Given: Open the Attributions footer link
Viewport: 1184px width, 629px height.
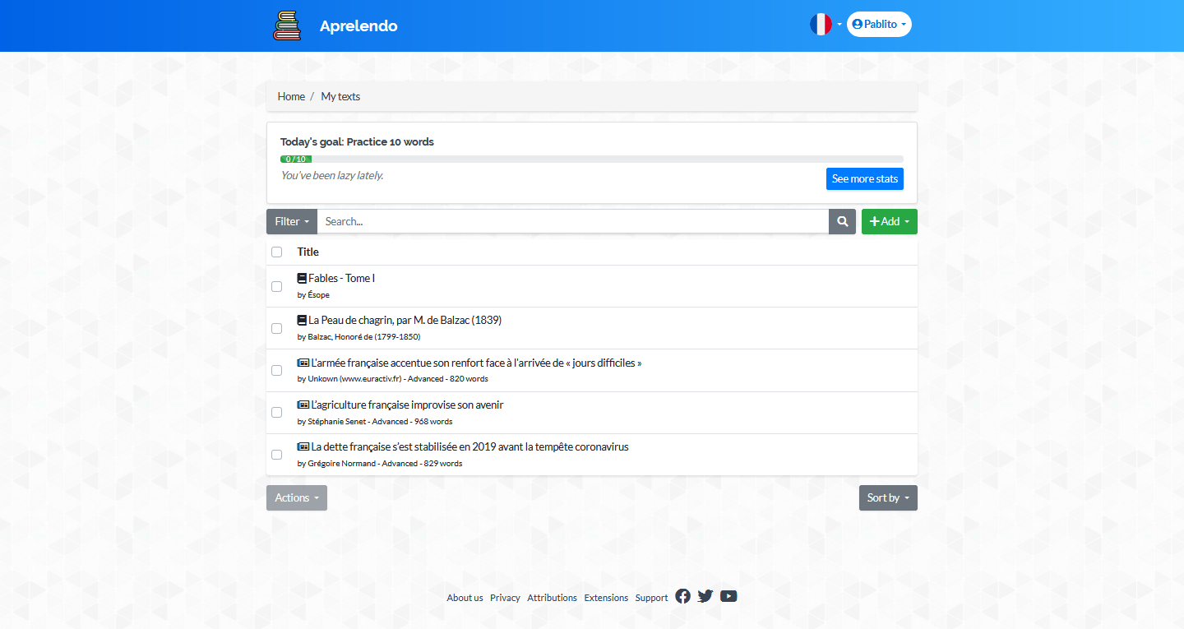Looking at the screenshot, I should (553, 598).
